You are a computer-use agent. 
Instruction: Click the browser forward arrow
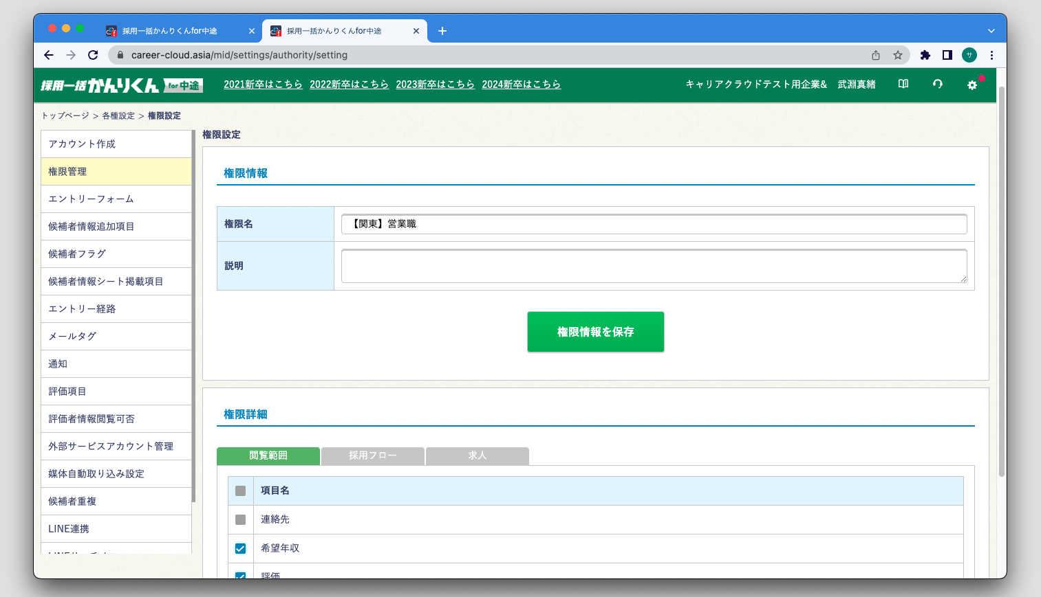[71, 55]
